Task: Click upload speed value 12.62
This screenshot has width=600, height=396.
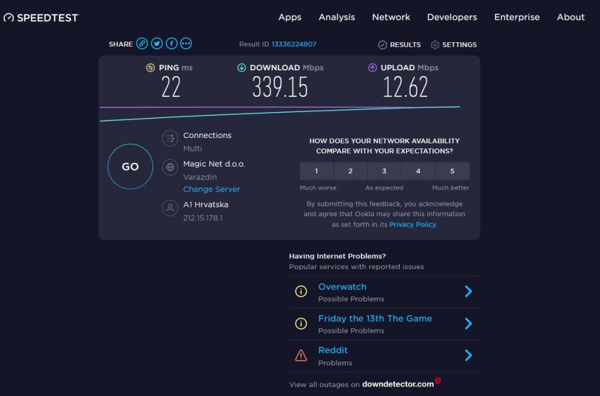Action: point(405,87)
